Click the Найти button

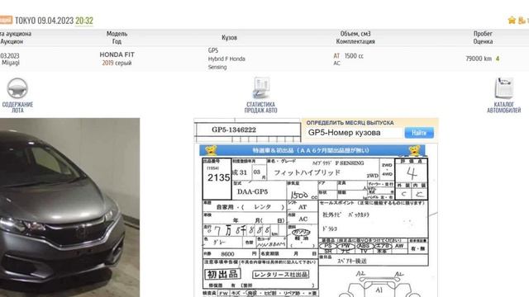click(x=419, y=133)
